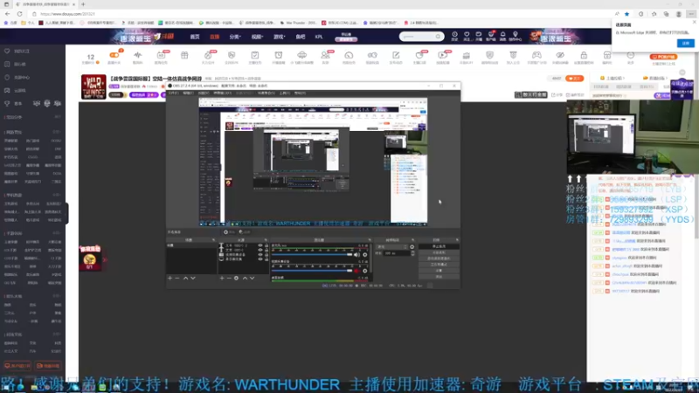The width and height of the screenshot is (699, 393).
Task: Open settings gear of second mixer channel
Action: point(365,271)
